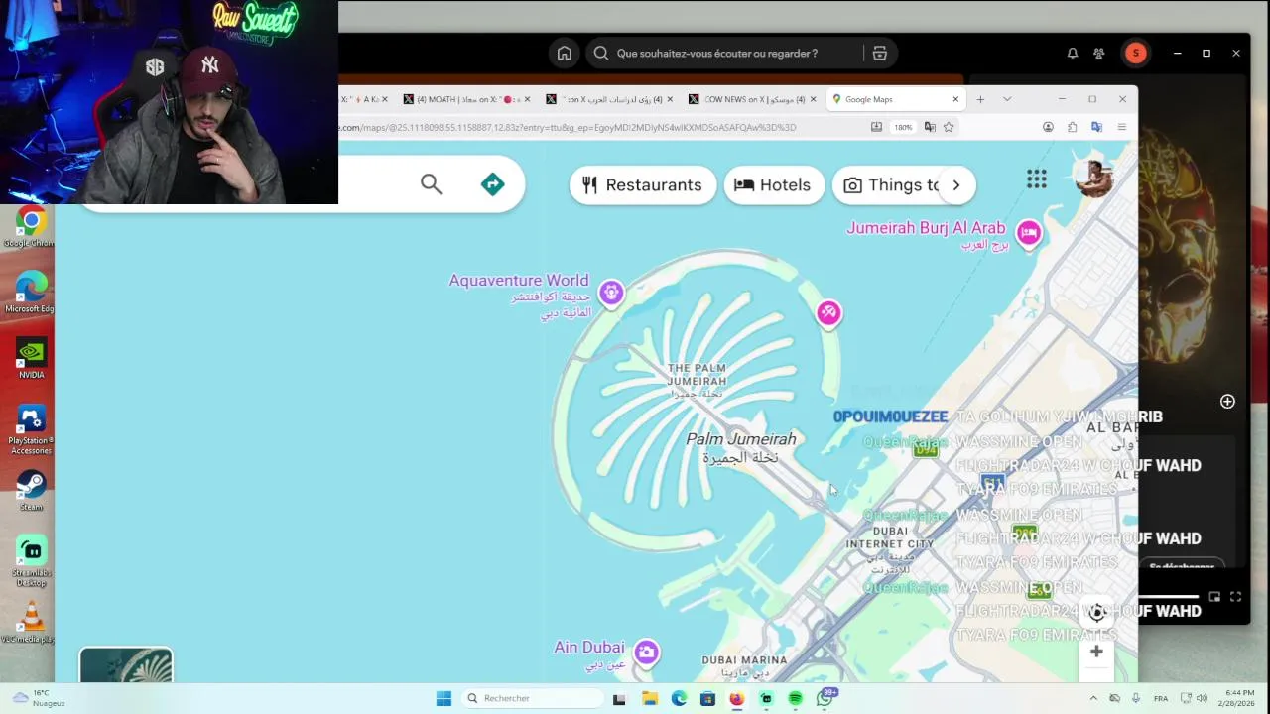
Task: Click the 180% zoom level indicator
Action: point(903,127)
